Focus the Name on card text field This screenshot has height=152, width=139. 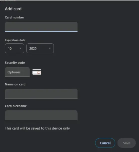41,93
